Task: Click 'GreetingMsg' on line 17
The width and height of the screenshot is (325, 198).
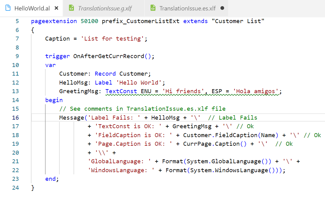Action: (192, 126)
